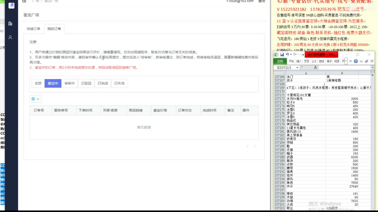Expand the grid view chevron dropdown
The width and height of the screenshot is (378, 212).
click(x=38, y=99)
